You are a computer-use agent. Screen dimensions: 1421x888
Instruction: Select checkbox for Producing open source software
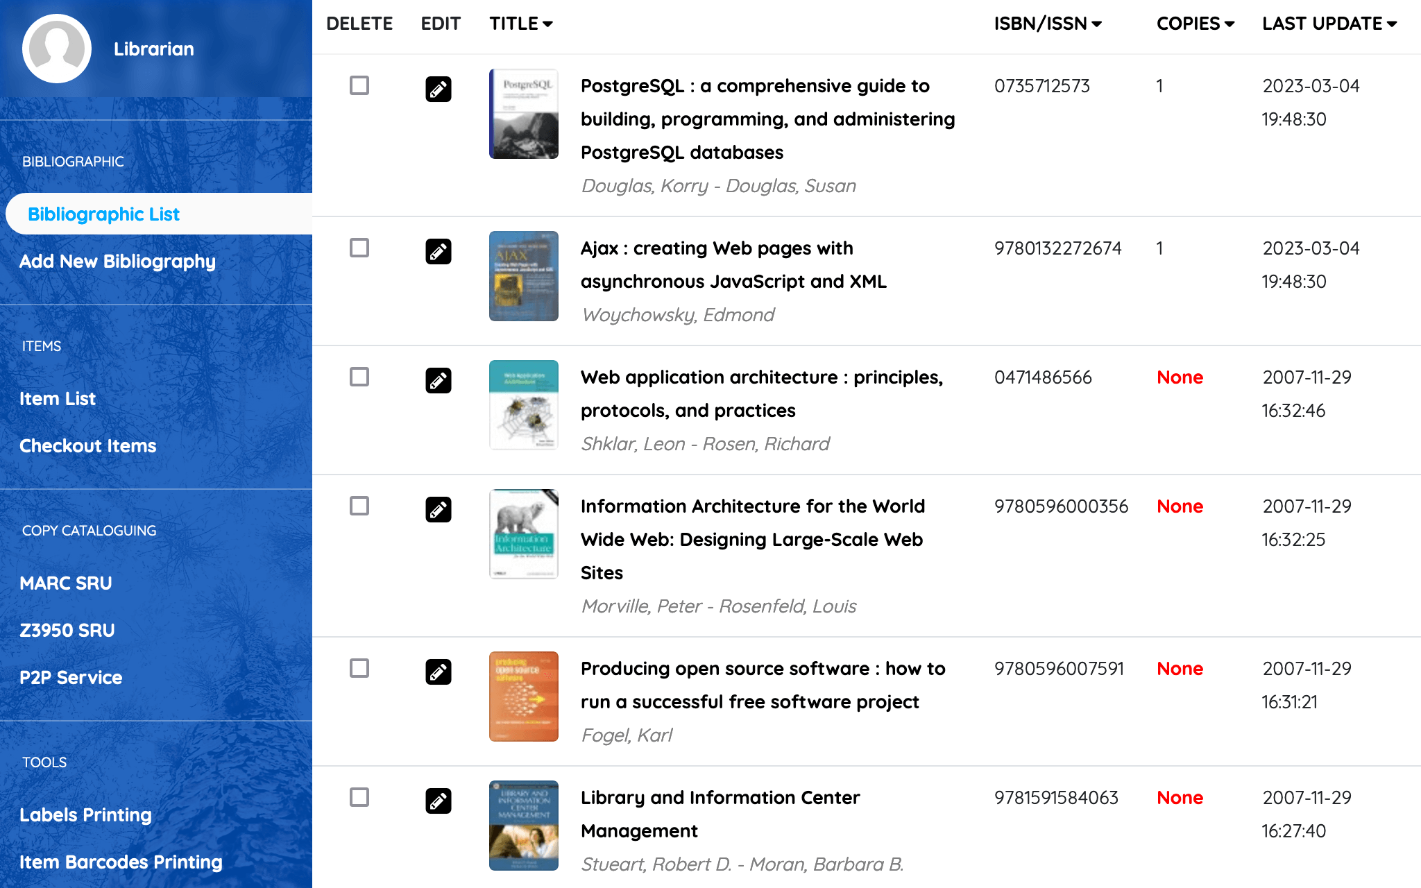pyautogui.click(x=359, y=668)
